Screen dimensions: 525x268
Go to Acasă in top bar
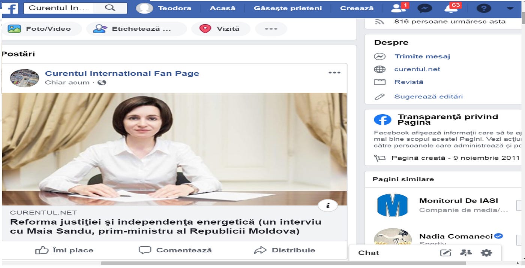222,8
